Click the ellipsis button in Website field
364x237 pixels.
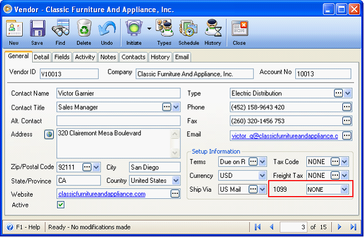click(175, 194)
